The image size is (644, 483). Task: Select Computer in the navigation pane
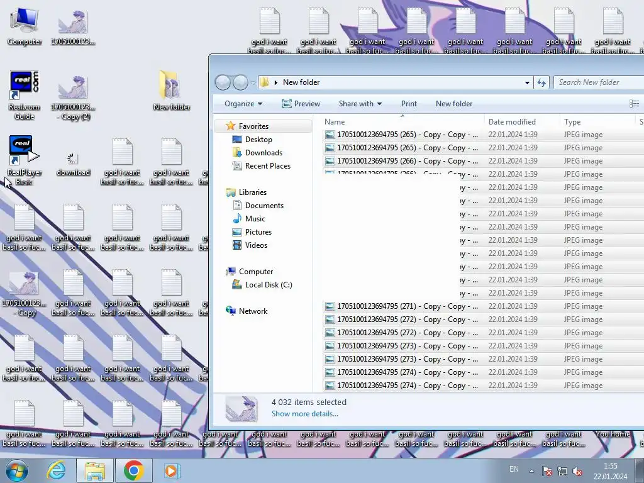click(255, 272)
